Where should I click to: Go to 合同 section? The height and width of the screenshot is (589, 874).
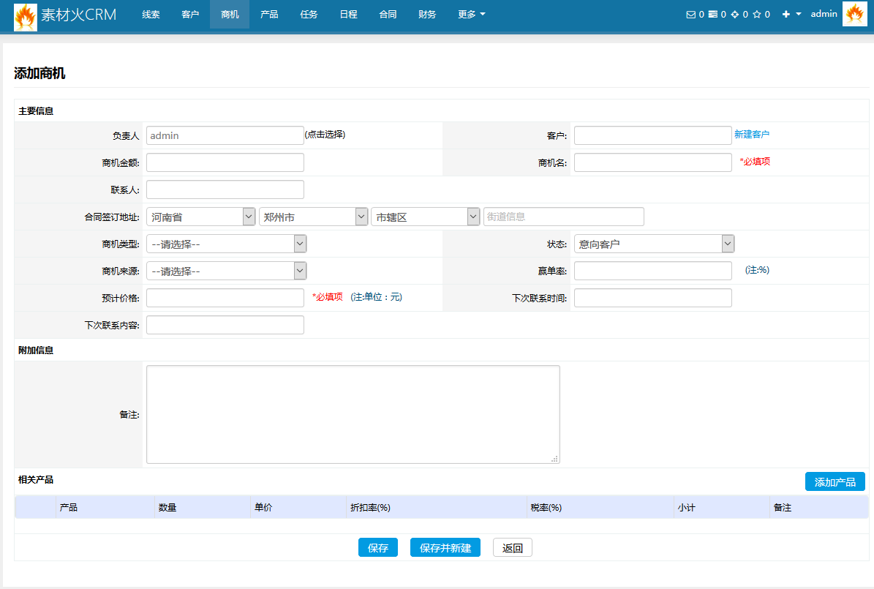[x=388, y=15]
